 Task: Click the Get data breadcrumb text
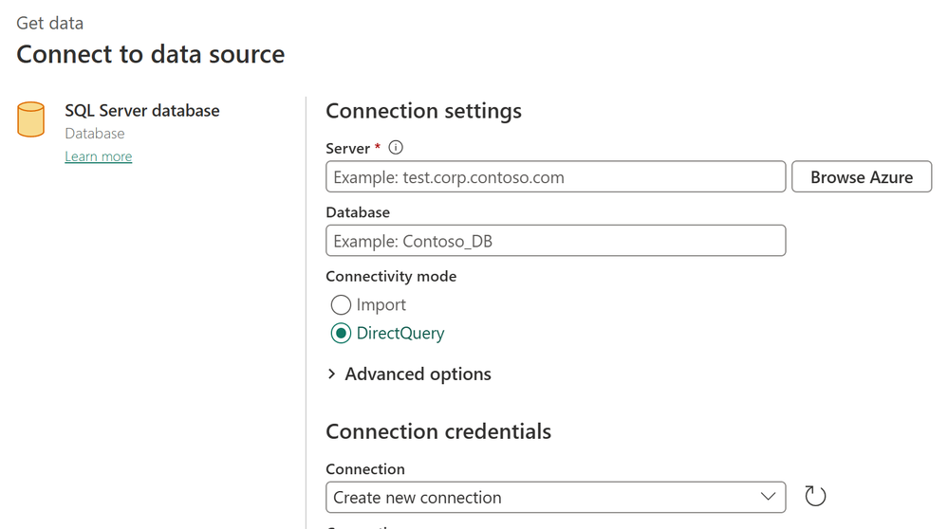coord(49,23)
